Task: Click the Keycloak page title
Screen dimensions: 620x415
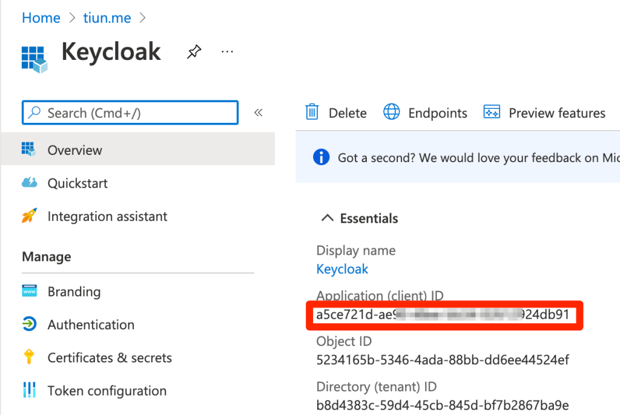Action: [x=111, y=52]
